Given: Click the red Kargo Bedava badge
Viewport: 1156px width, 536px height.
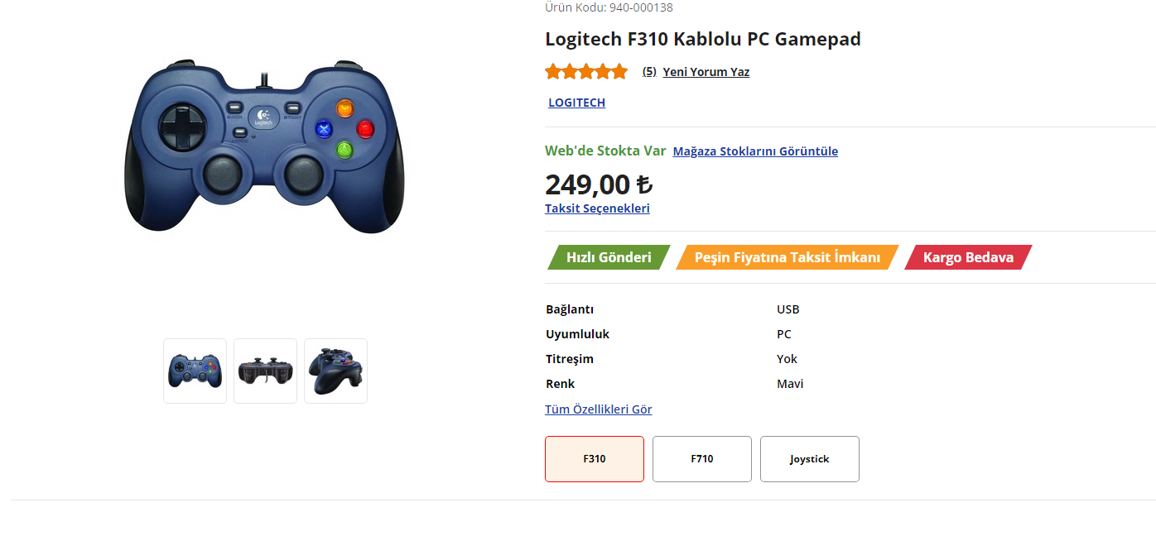Looking at the screenshot, I should pos(968,257).
